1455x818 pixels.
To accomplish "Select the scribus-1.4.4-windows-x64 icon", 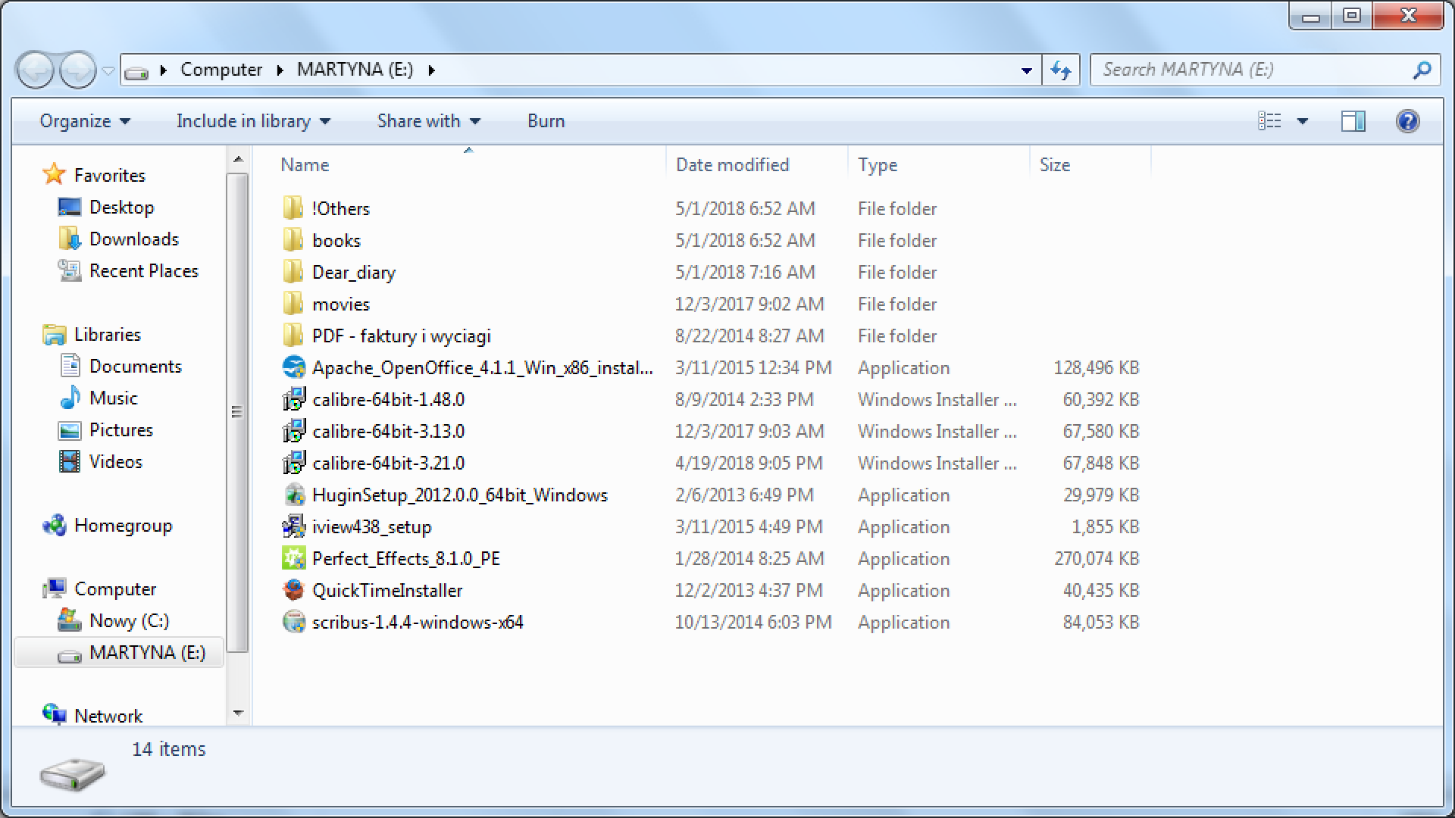I will click(x=293, y=622).
